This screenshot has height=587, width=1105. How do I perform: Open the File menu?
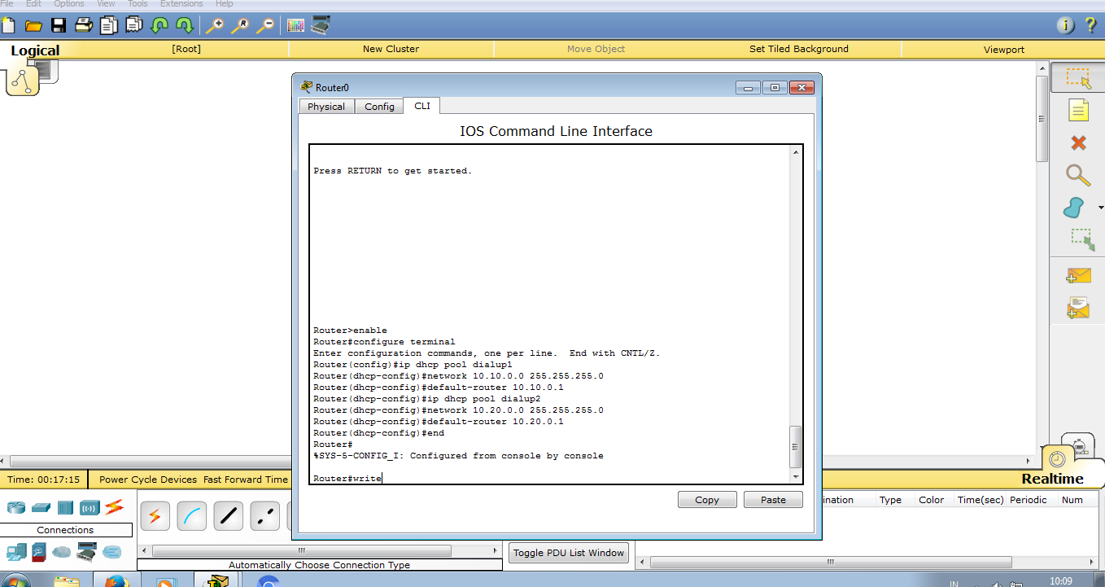pos(7,4)
